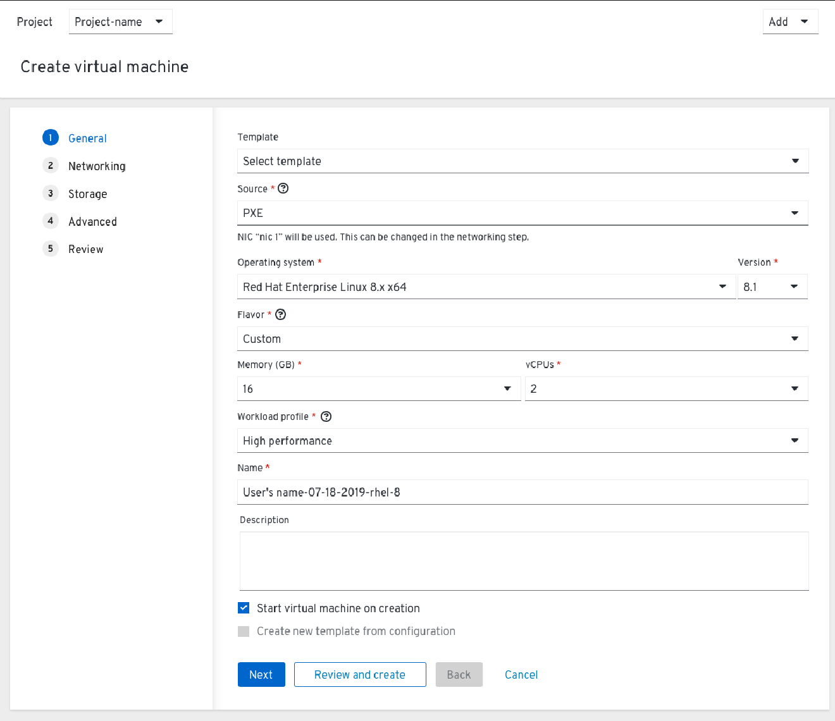Switch to the Networking step
The width and height of the screenshot is (835, 721).
96,166
